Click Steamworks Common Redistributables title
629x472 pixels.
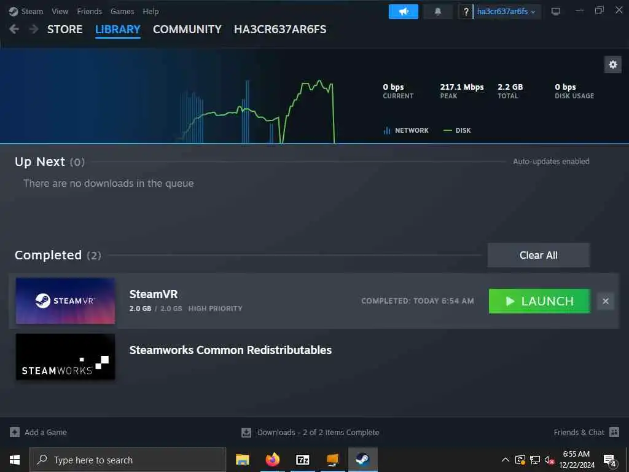[230, 350]
